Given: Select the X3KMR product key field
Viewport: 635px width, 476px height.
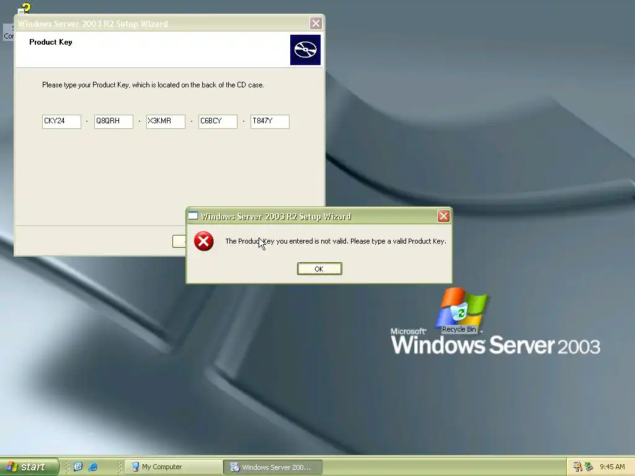Looking at the screenshot, I should point(166,121).
